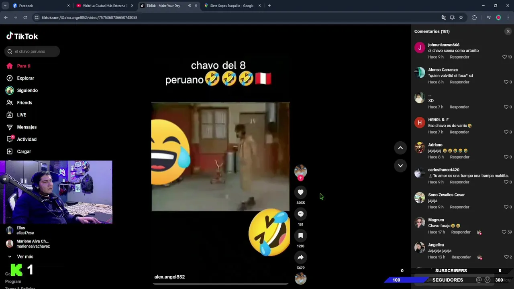Like Alonso Carranza's comment
The image size is (514, 289).
pyautogui.click(x=506, y=82)
